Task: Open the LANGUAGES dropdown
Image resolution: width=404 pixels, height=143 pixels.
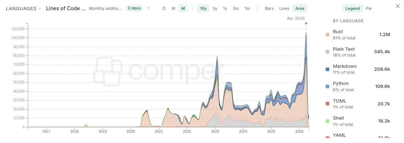Action: tap(24, 8)
